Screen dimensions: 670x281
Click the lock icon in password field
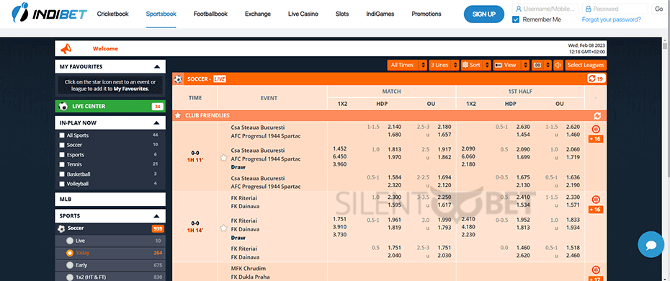pyautogui.click(x=588, y=9)
